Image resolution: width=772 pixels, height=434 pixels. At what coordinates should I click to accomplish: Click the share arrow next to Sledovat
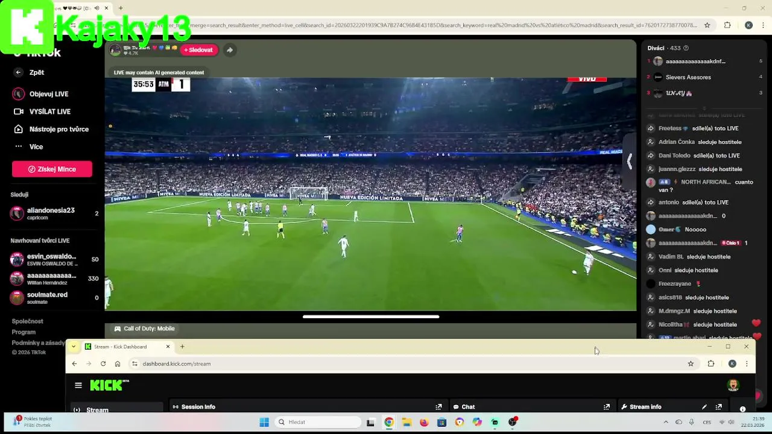coord(229,50)
